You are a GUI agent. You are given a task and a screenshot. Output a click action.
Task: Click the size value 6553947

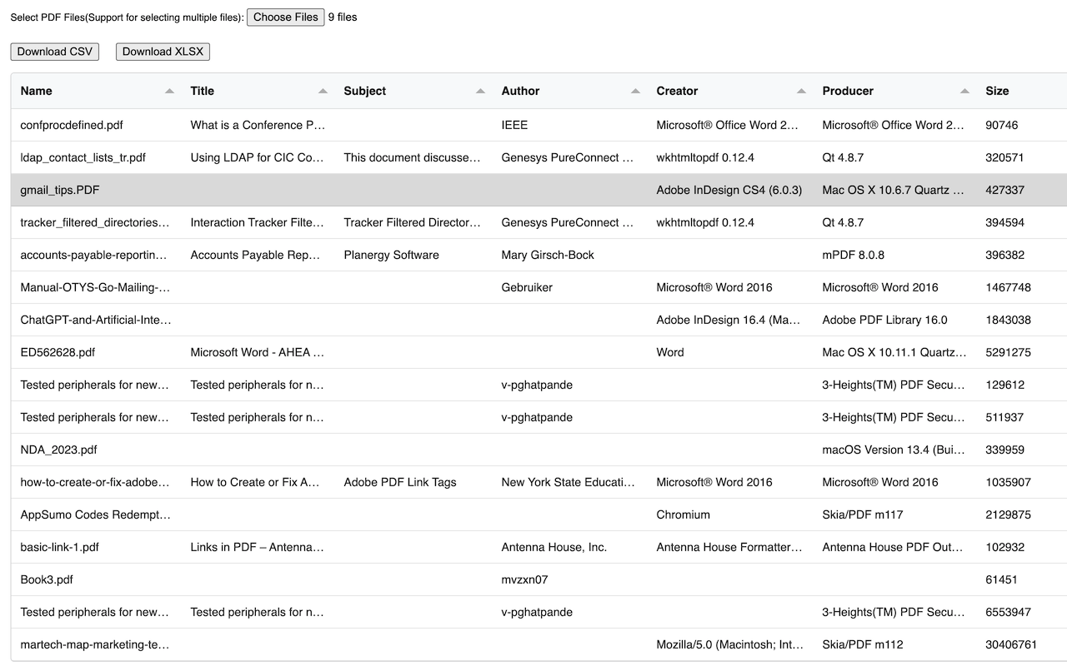[x=1009, y=612]
